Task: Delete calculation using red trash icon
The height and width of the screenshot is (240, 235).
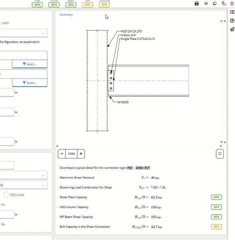Action: pos(232,4)
